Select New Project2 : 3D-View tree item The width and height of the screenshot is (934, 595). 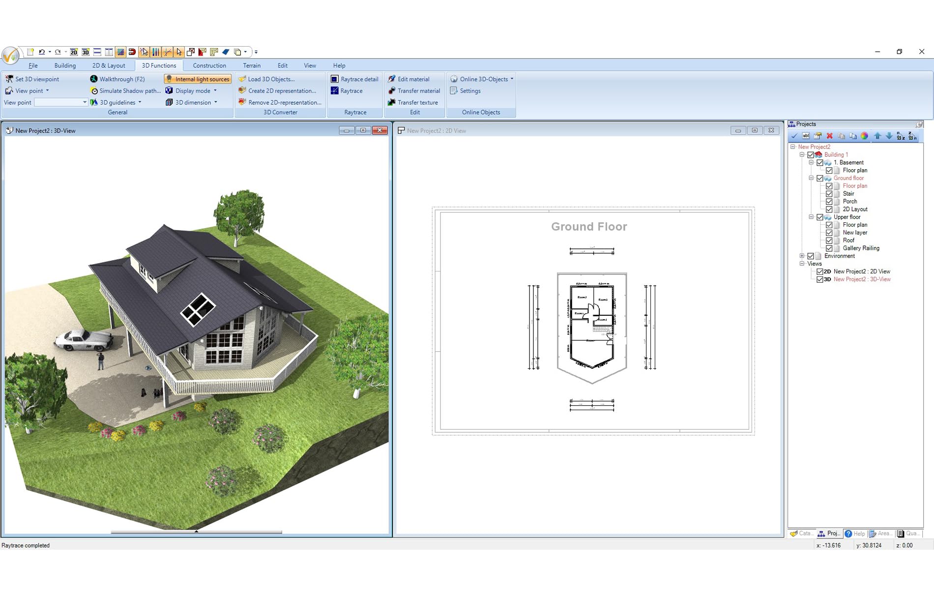tap(862, 279)
